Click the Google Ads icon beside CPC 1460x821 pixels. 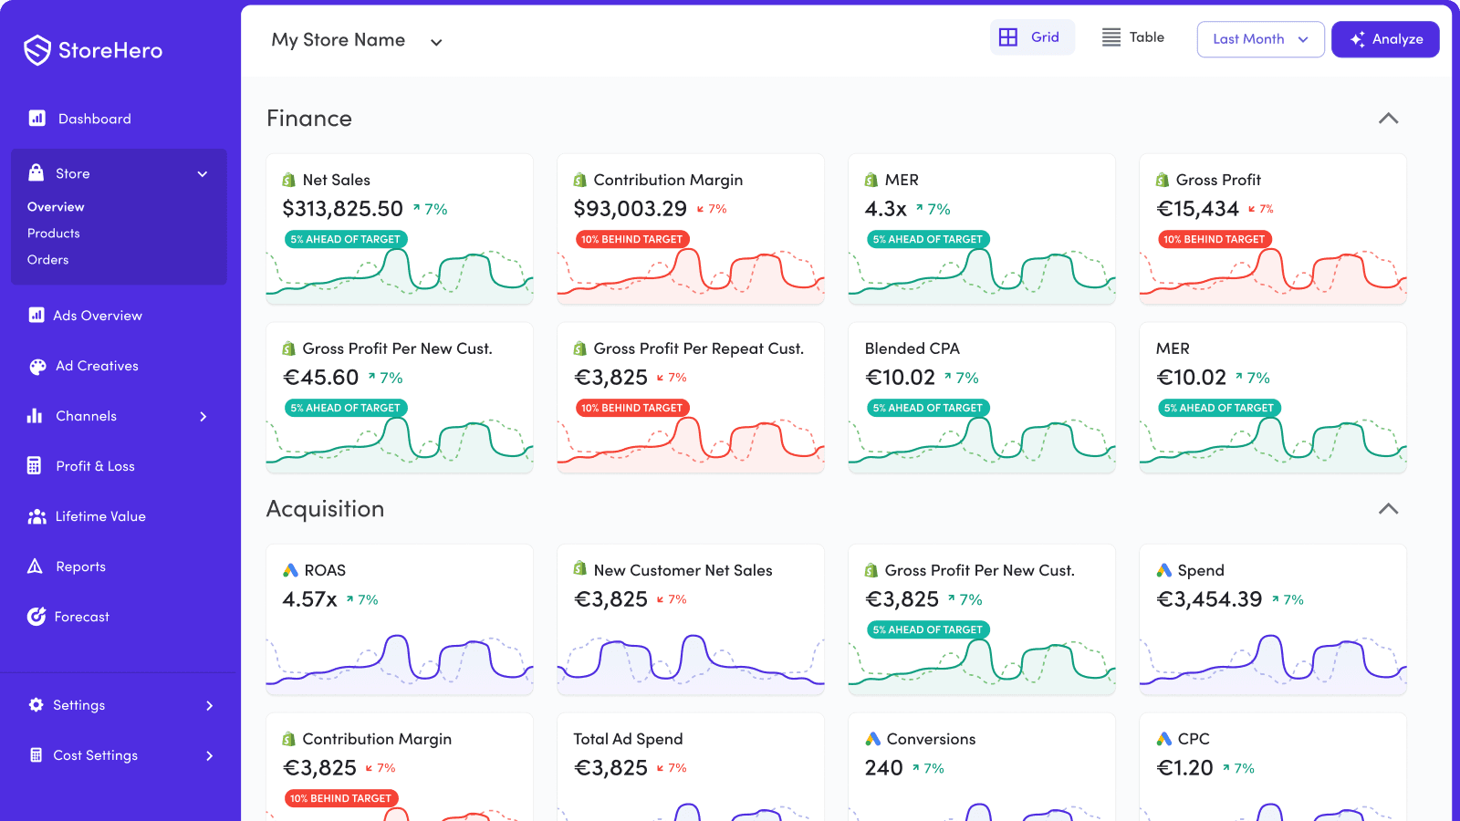tap(1164, 739)
